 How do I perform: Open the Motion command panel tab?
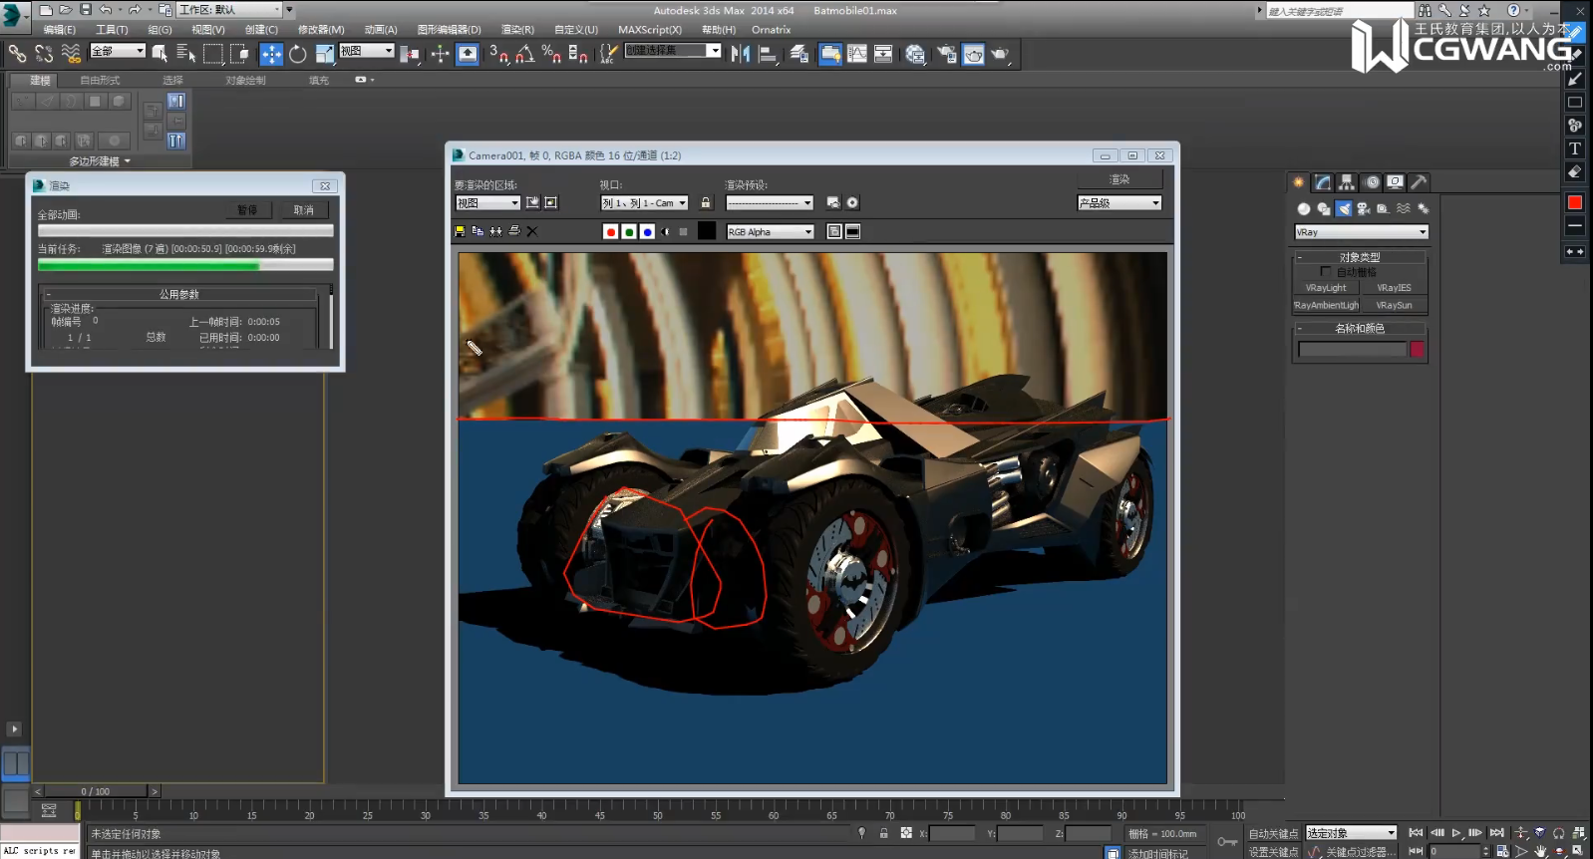click(x=1372, y=182)
